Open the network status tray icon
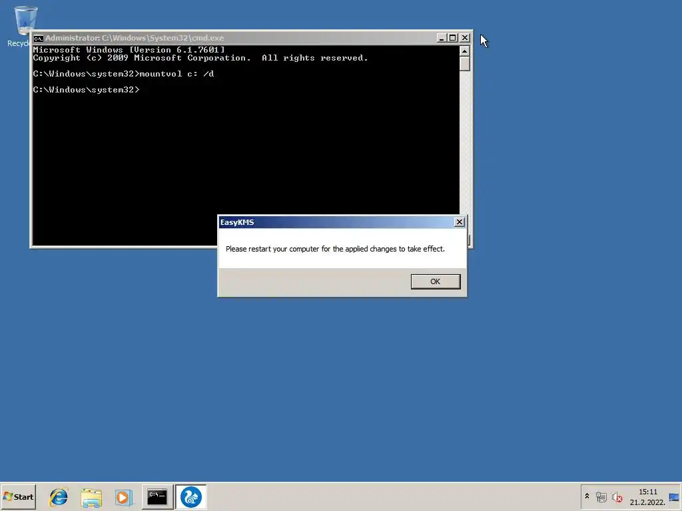The image size is (682, 511). pos(601,496)
